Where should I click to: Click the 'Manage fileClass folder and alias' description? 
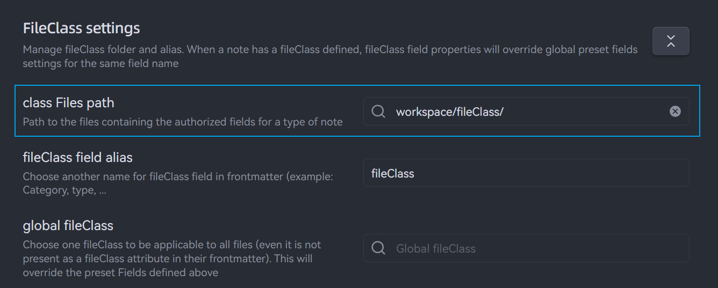(x=330, y=50)
